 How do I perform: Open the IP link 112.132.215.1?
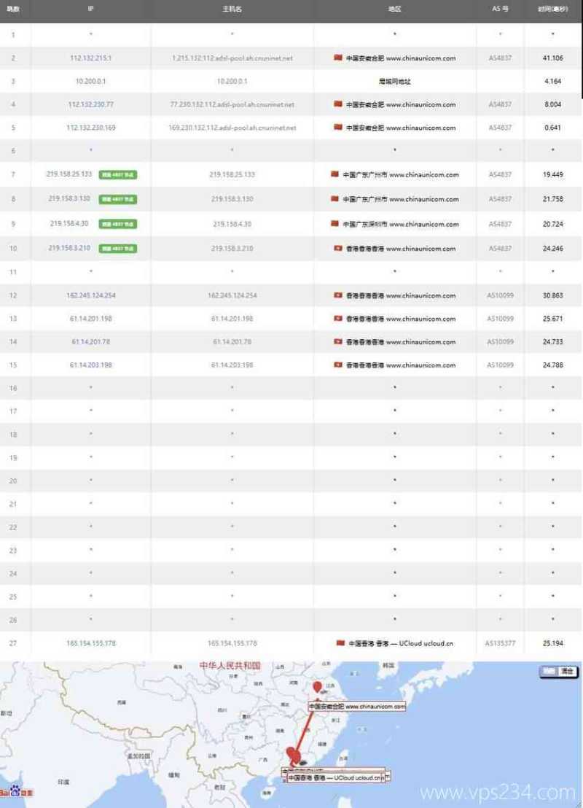(90, 58)
